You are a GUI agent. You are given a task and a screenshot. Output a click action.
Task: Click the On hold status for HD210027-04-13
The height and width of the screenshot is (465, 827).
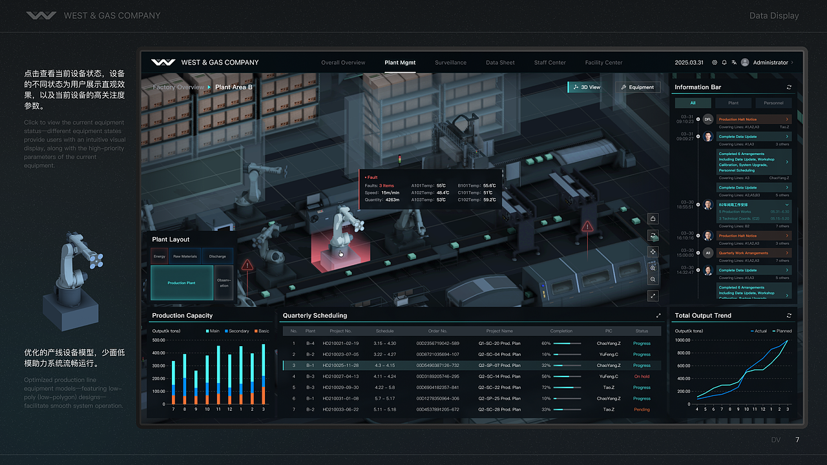tap(642, 377)
